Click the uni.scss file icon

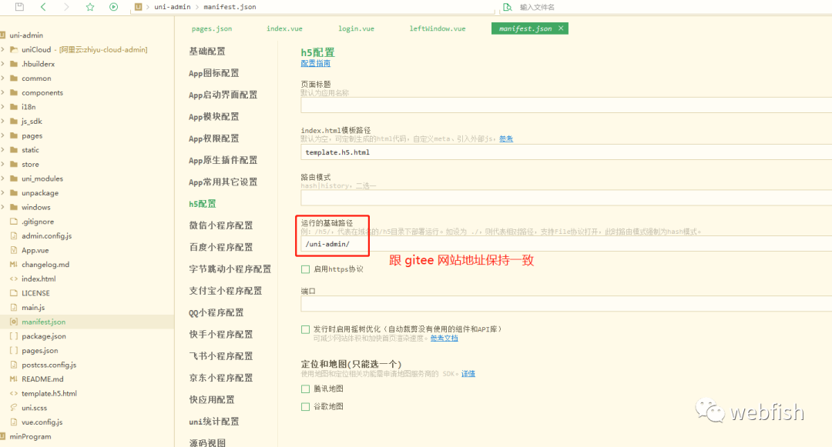point(14,408)
